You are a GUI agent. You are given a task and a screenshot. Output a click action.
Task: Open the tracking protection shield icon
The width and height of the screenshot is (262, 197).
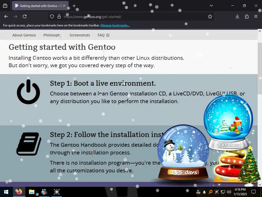point(52,17)
